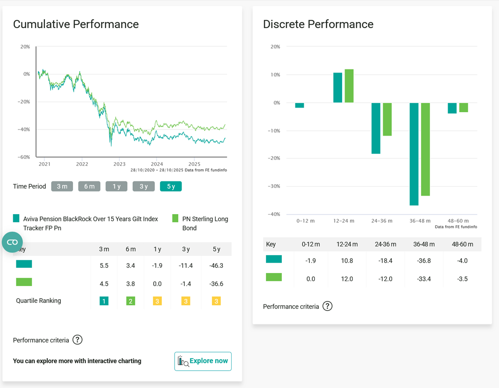Select the 6 m time period

coord(89,186)
